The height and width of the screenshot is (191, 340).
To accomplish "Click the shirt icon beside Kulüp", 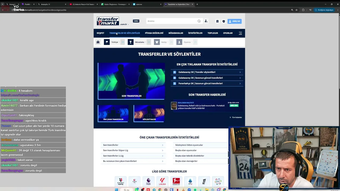I will coord(157,42).
